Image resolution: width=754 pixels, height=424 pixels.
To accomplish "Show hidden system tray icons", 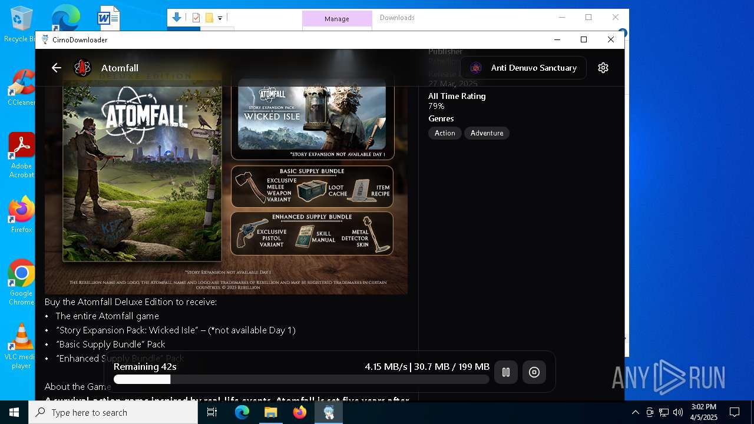I will point(635,412).
